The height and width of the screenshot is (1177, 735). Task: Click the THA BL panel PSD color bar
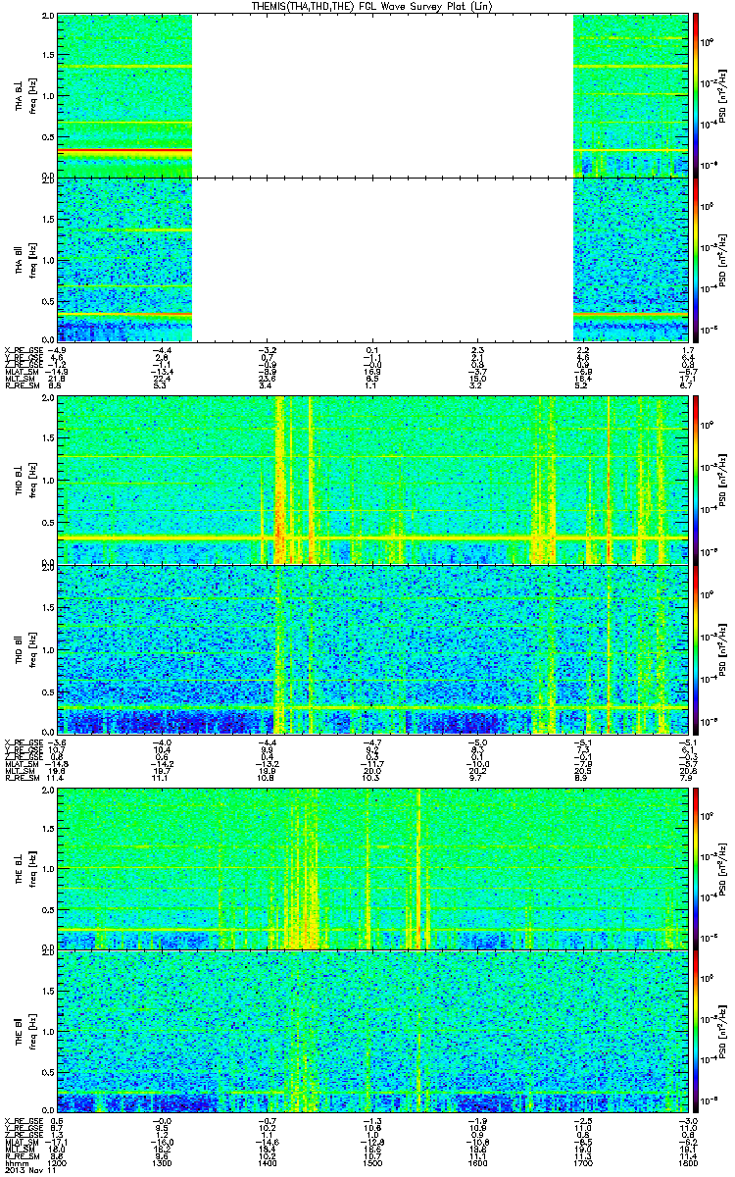[697, 95]
